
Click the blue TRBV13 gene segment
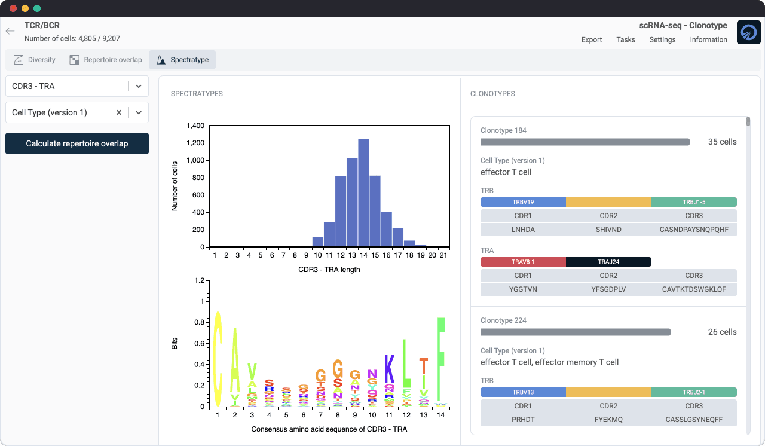[x=523, y=392]
